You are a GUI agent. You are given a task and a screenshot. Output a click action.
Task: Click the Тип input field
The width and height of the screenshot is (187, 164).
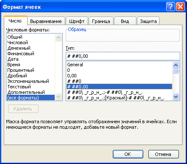(x=123, y=56)
